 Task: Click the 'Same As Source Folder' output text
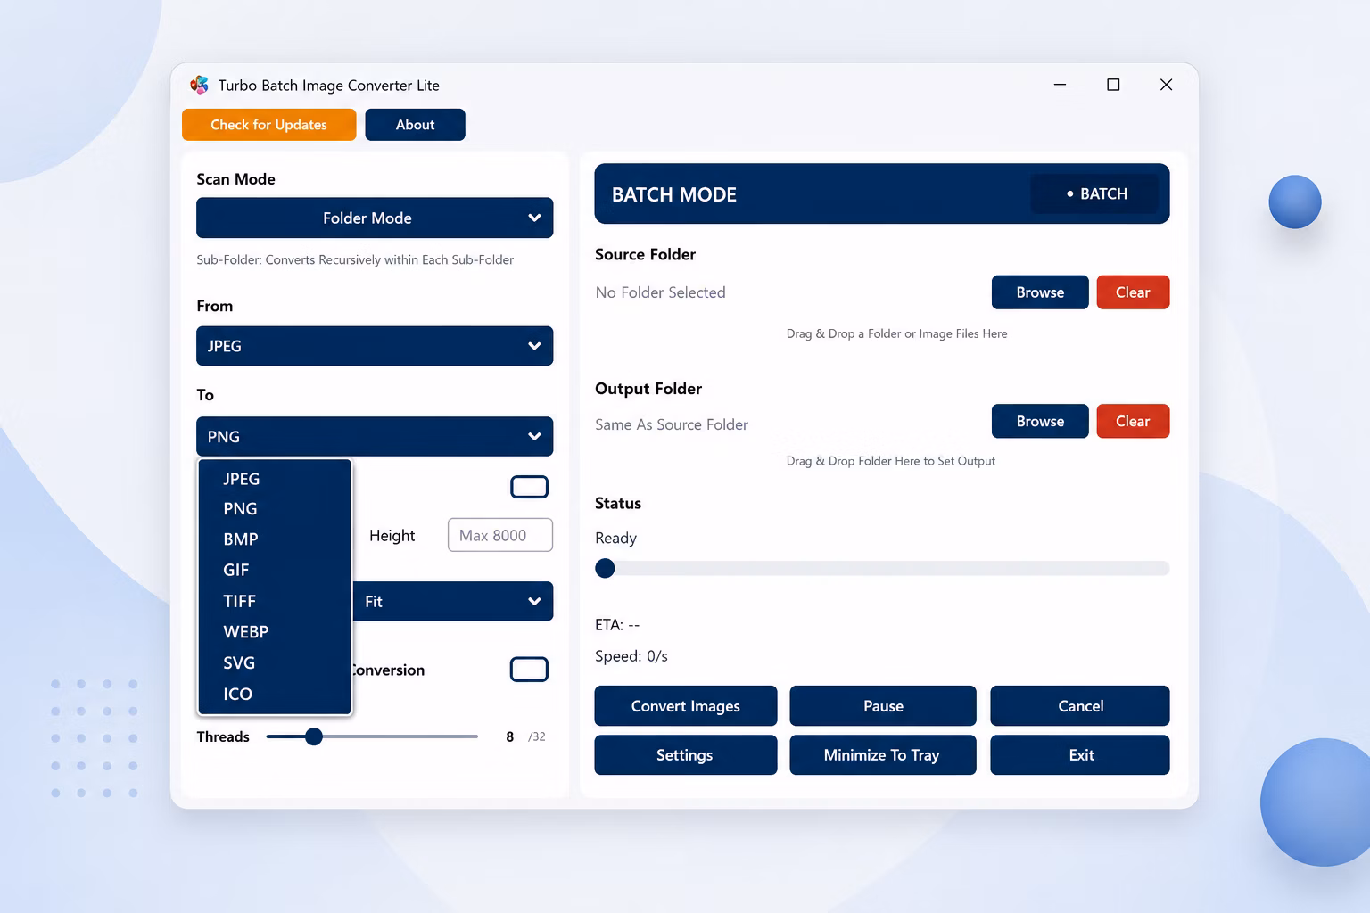[672, 424]
